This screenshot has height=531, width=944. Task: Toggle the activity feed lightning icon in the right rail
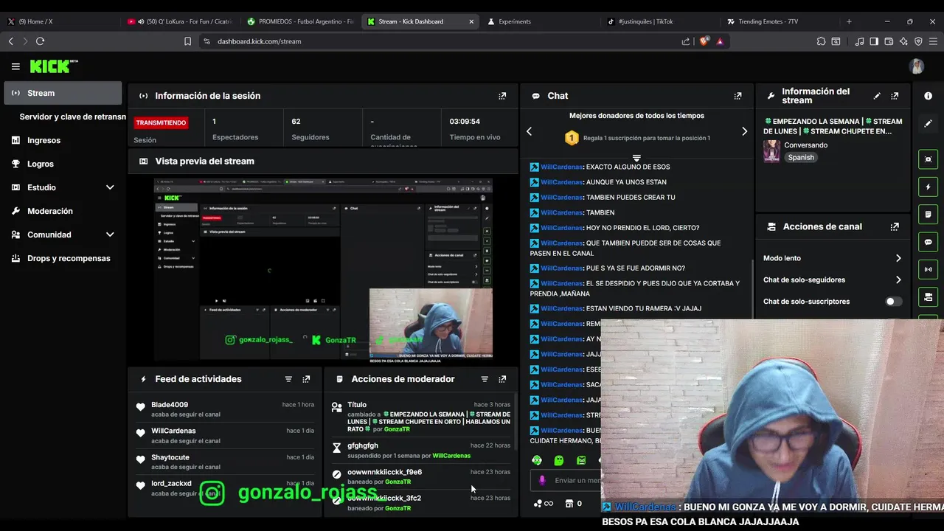pos(929,187)
